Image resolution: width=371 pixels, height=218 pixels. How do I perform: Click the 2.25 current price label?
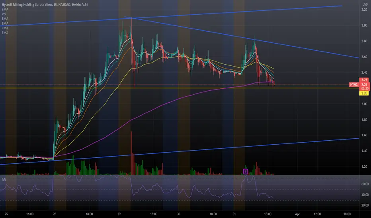coord(364,84)
